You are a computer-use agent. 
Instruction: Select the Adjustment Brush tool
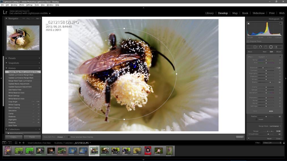coord(278,47)
